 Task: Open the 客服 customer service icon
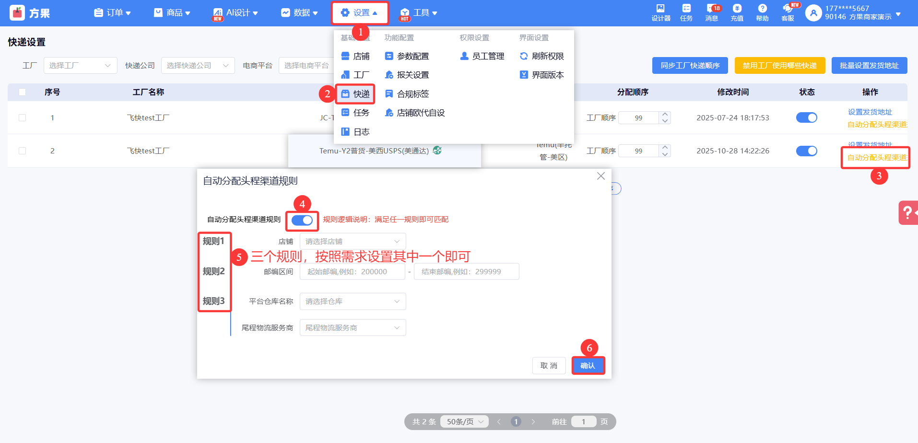point(788,12)
